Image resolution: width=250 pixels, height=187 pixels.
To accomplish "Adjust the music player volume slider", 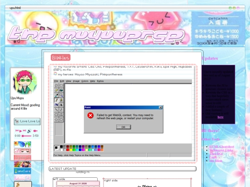I will tap(35, 131).
